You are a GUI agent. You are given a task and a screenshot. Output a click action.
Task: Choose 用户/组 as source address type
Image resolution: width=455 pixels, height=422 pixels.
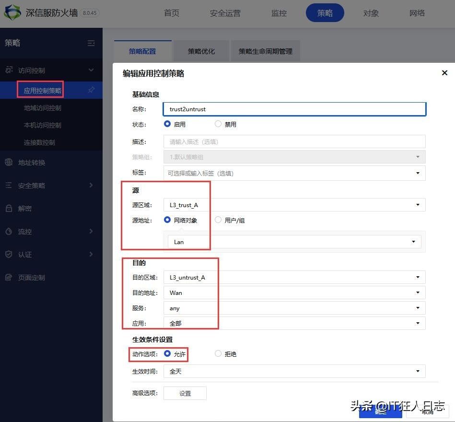click(x=218, y=220)
